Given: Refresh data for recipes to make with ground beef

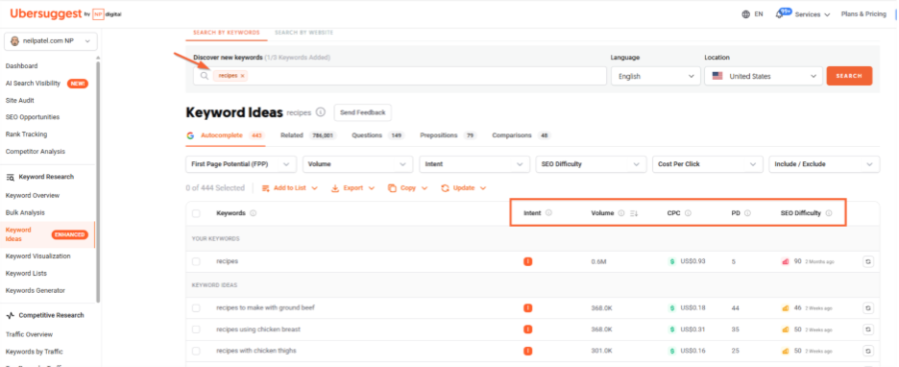Looking at the screenshot, I should click(x=868, y=308).
